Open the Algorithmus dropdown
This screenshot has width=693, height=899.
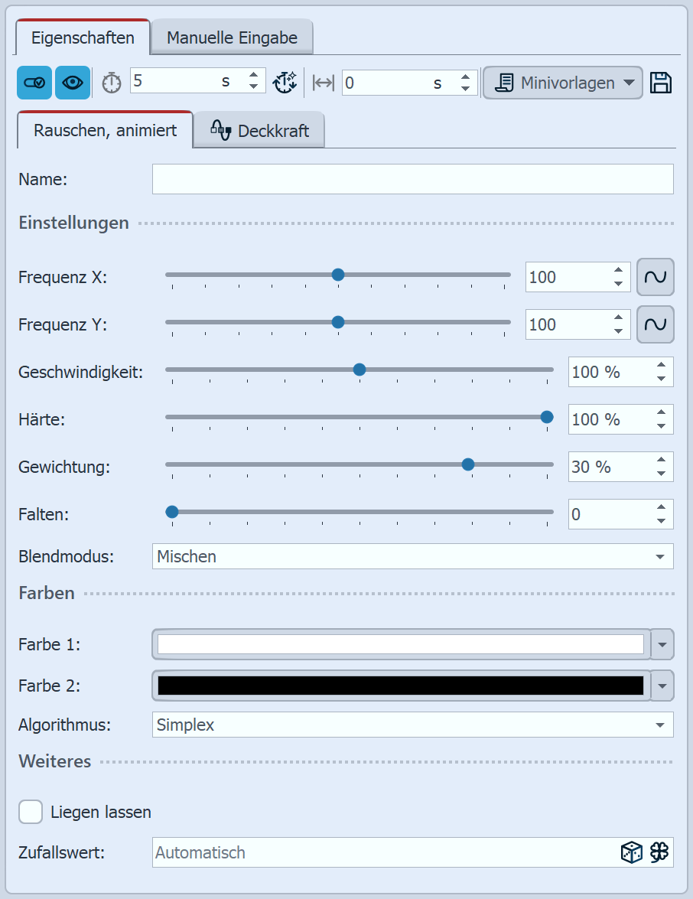413,725
